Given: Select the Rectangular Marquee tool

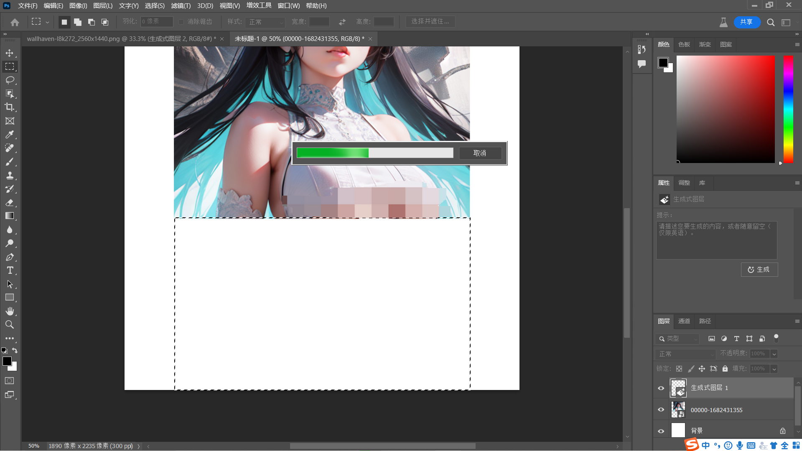Looking at the screenshot, I should coord(10,66).
